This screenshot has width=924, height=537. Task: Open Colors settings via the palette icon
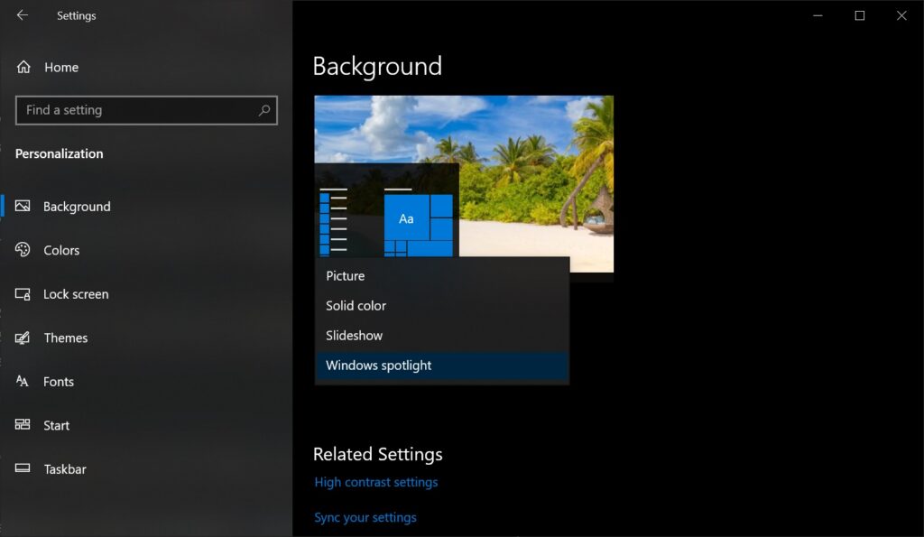click(23, 250)
